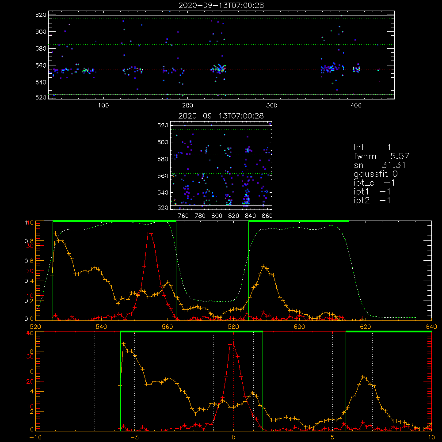Click the 'ipt1 -1' line
The height and width of the screenshot is (442, 442).
[372, 192]
